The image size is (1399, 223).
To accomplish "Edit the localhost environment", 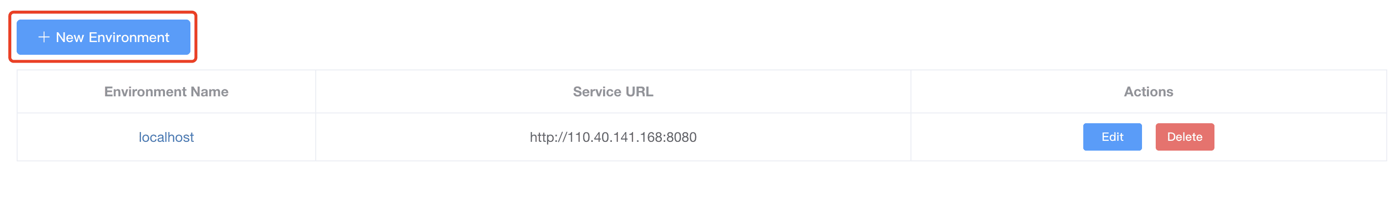I will 1112,137.
